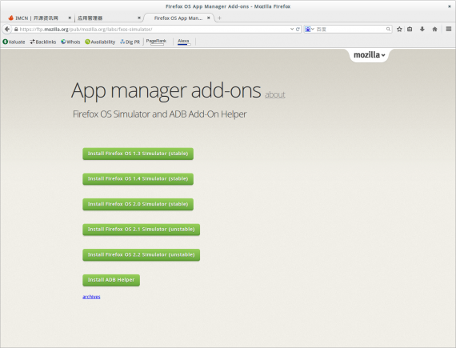Install Firefox OS 2.2 Simulator (unstable)
456x348 pixels.
point(141,254)
